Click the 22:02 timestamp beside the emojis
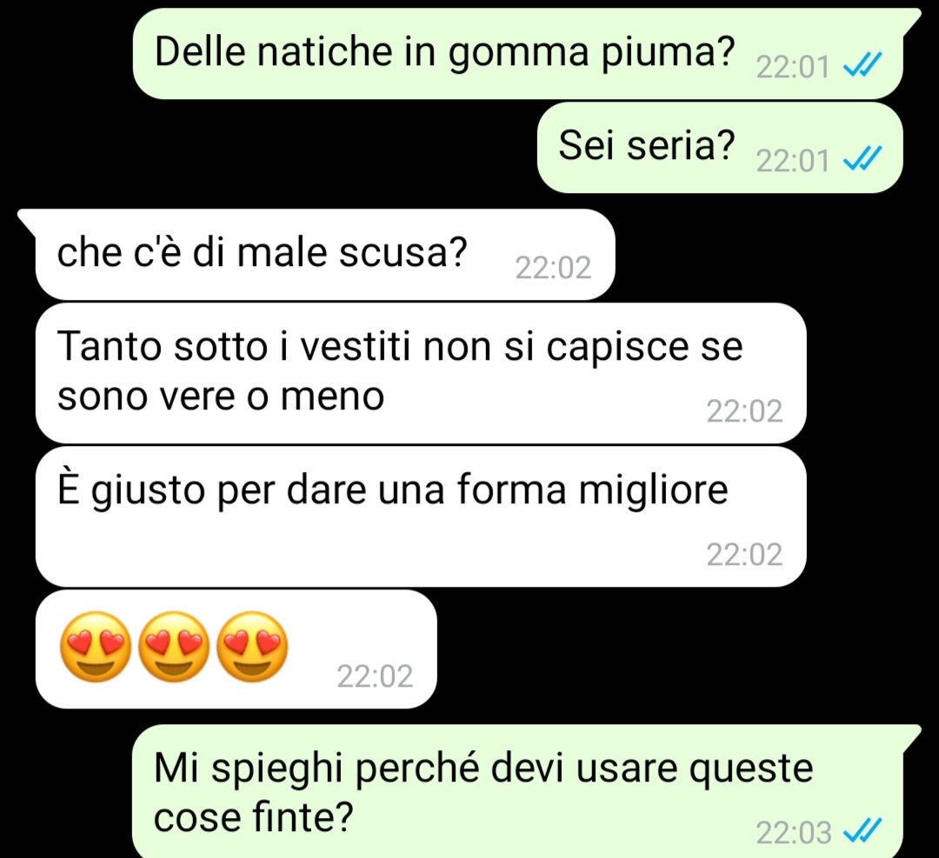 click(x=375, y=676)
